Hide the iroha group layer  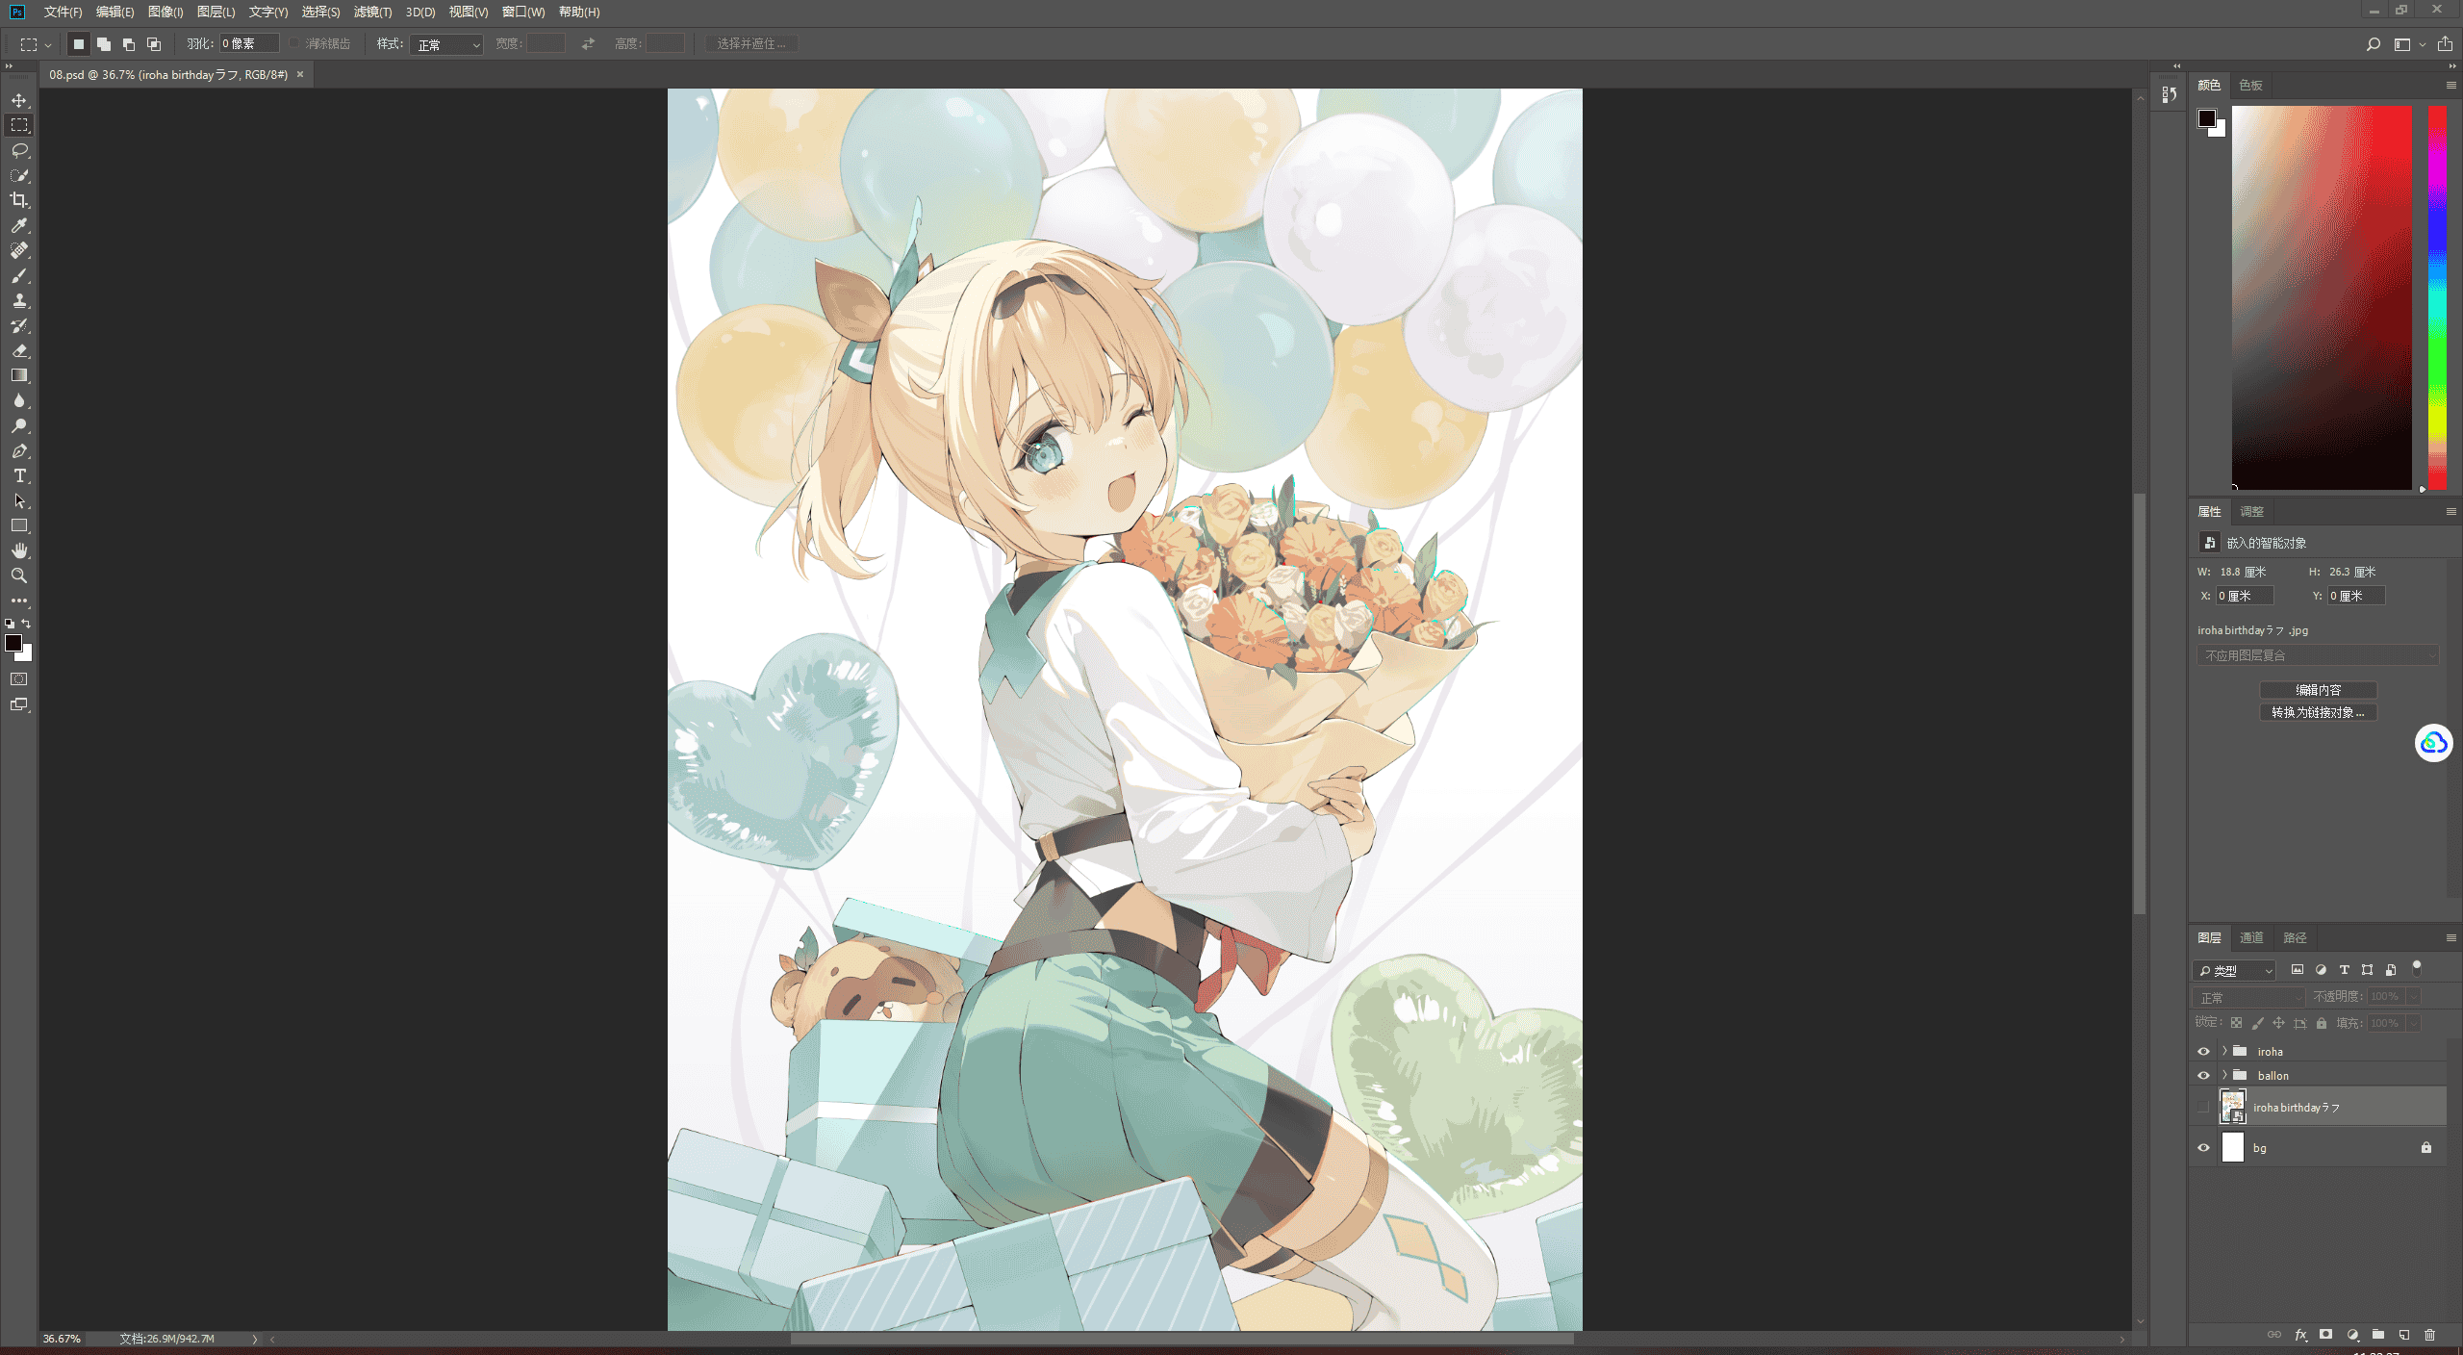2203,1051
